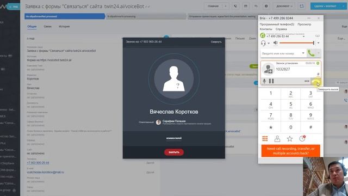The height and width of the screenshot is (196, 348).
Task: Open the dropdown next to dial button
Action: click(x=318, y=53)
